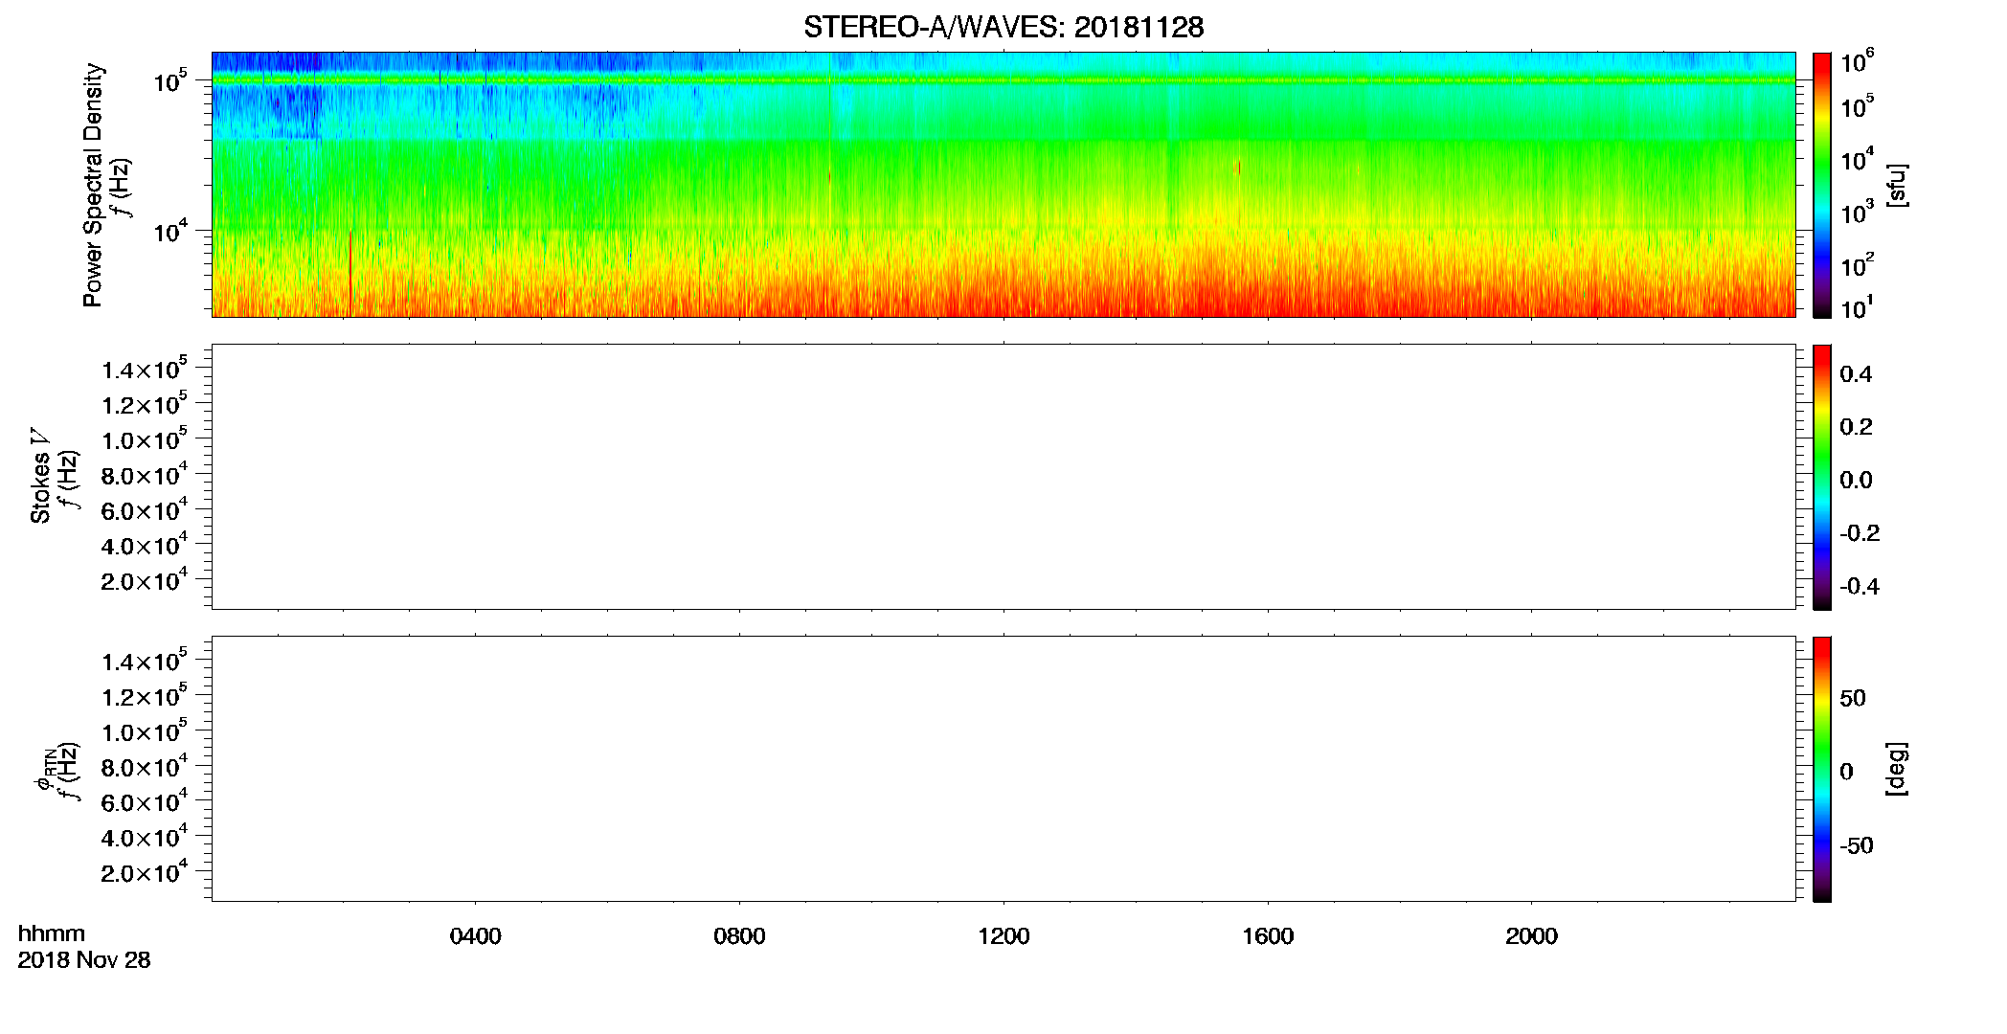Click the STEREO-A/WAVES: 20181128 plot title
This screenshot has width=2007, height=1034.
(1003, 27)
